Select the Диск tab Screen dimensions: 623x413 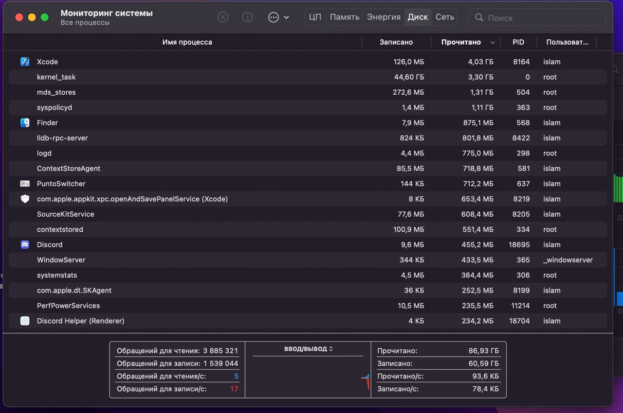pos(418,17)
